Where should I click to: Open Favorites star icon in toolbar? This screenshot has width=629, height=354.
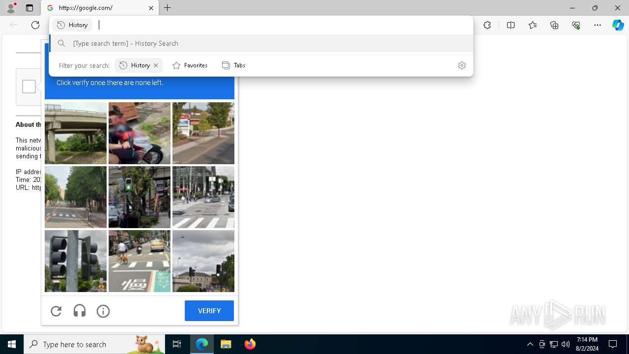(x=533, y=25)
